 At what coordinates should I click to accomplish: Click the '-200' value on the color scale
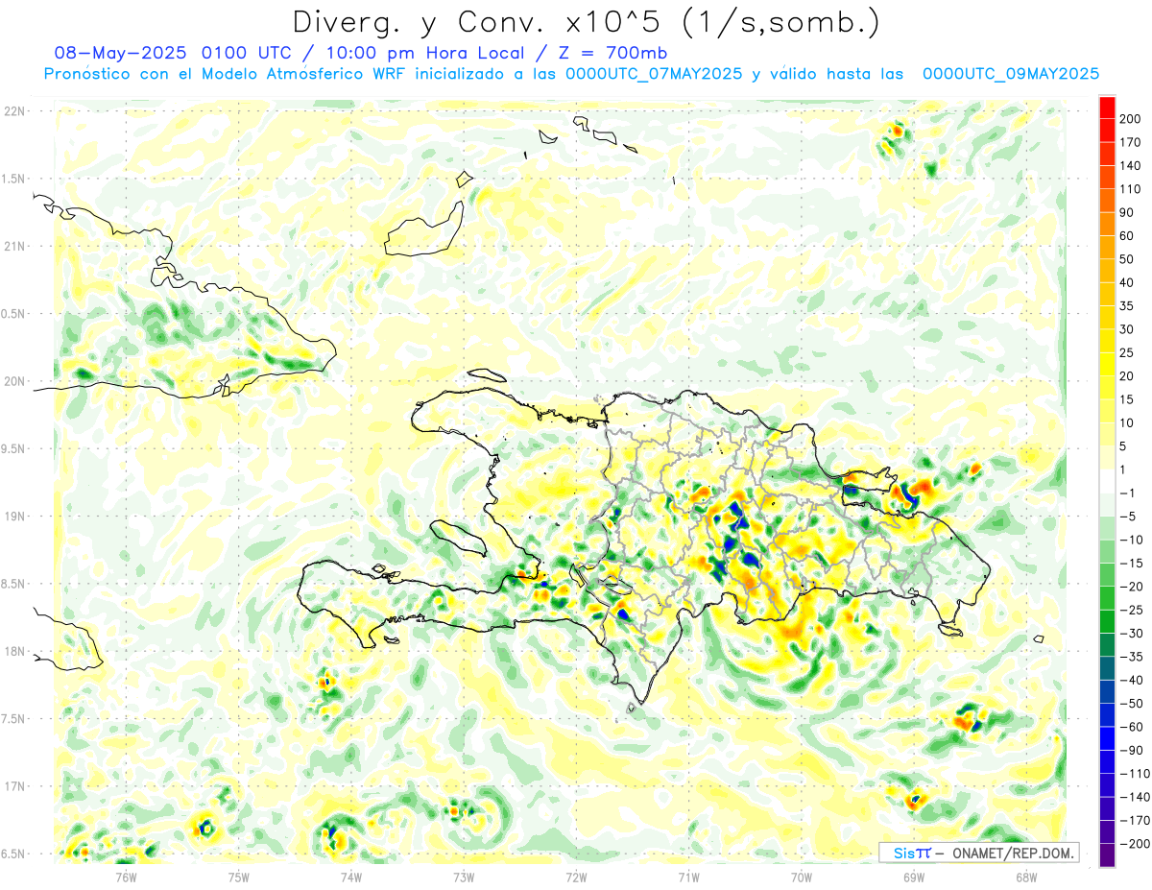pos(1134,844)
